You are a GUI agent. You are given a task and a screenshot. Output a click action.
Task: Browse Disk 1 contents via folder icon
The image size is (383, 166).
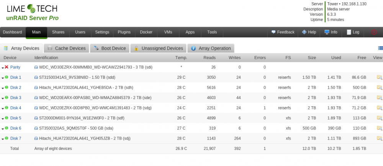379,77
